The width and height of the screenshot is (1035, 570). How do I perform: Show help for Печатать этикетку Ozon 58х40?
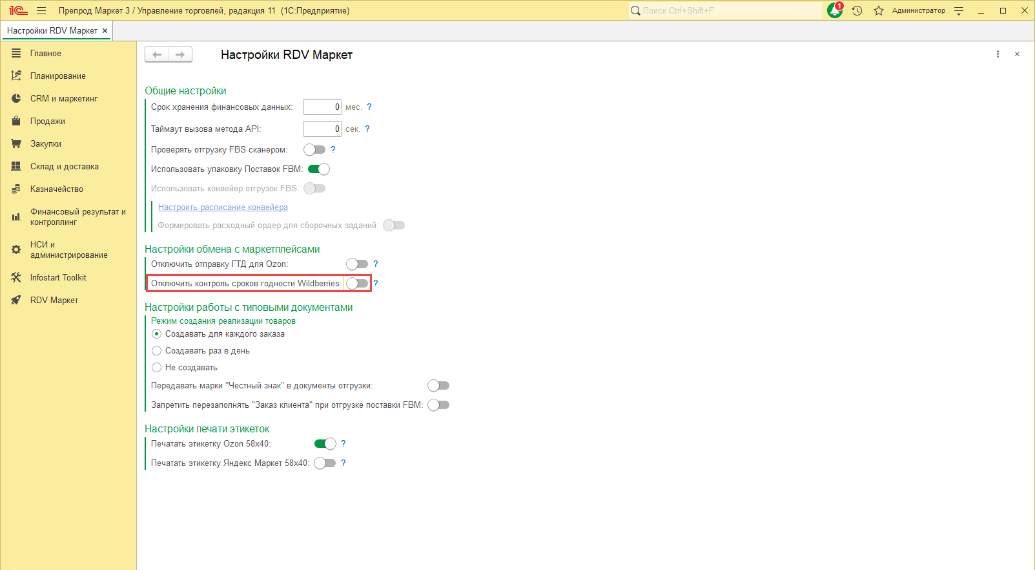pyautogui.click(x=343, y=443)
